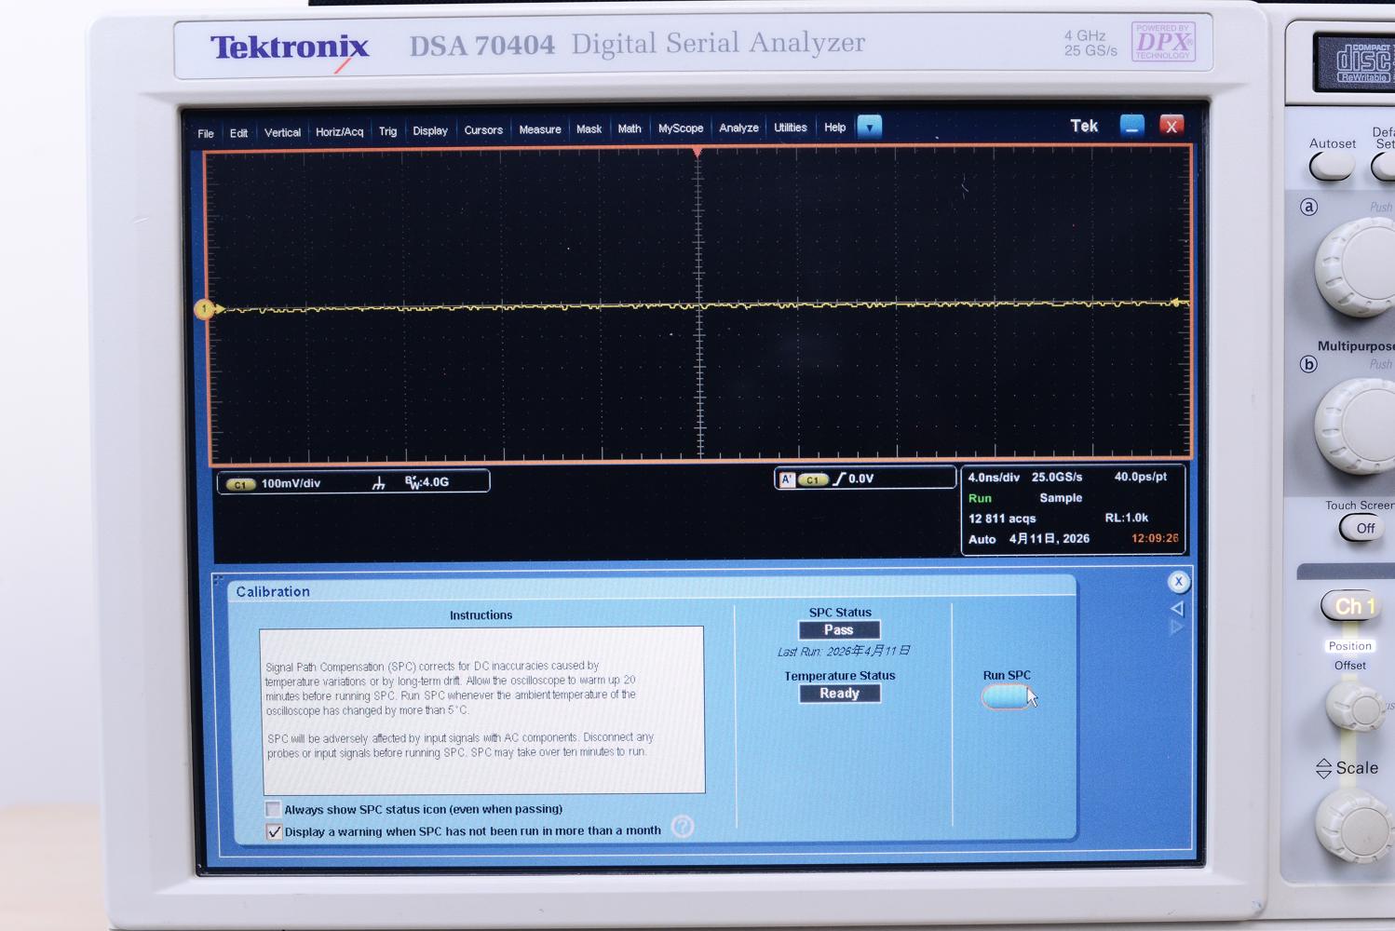Click the green Run status text

coord(980,498)
